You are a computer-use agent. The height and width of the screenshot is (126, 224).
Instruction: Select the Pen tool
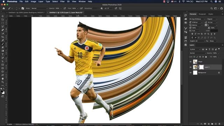[x=2, y=58]
